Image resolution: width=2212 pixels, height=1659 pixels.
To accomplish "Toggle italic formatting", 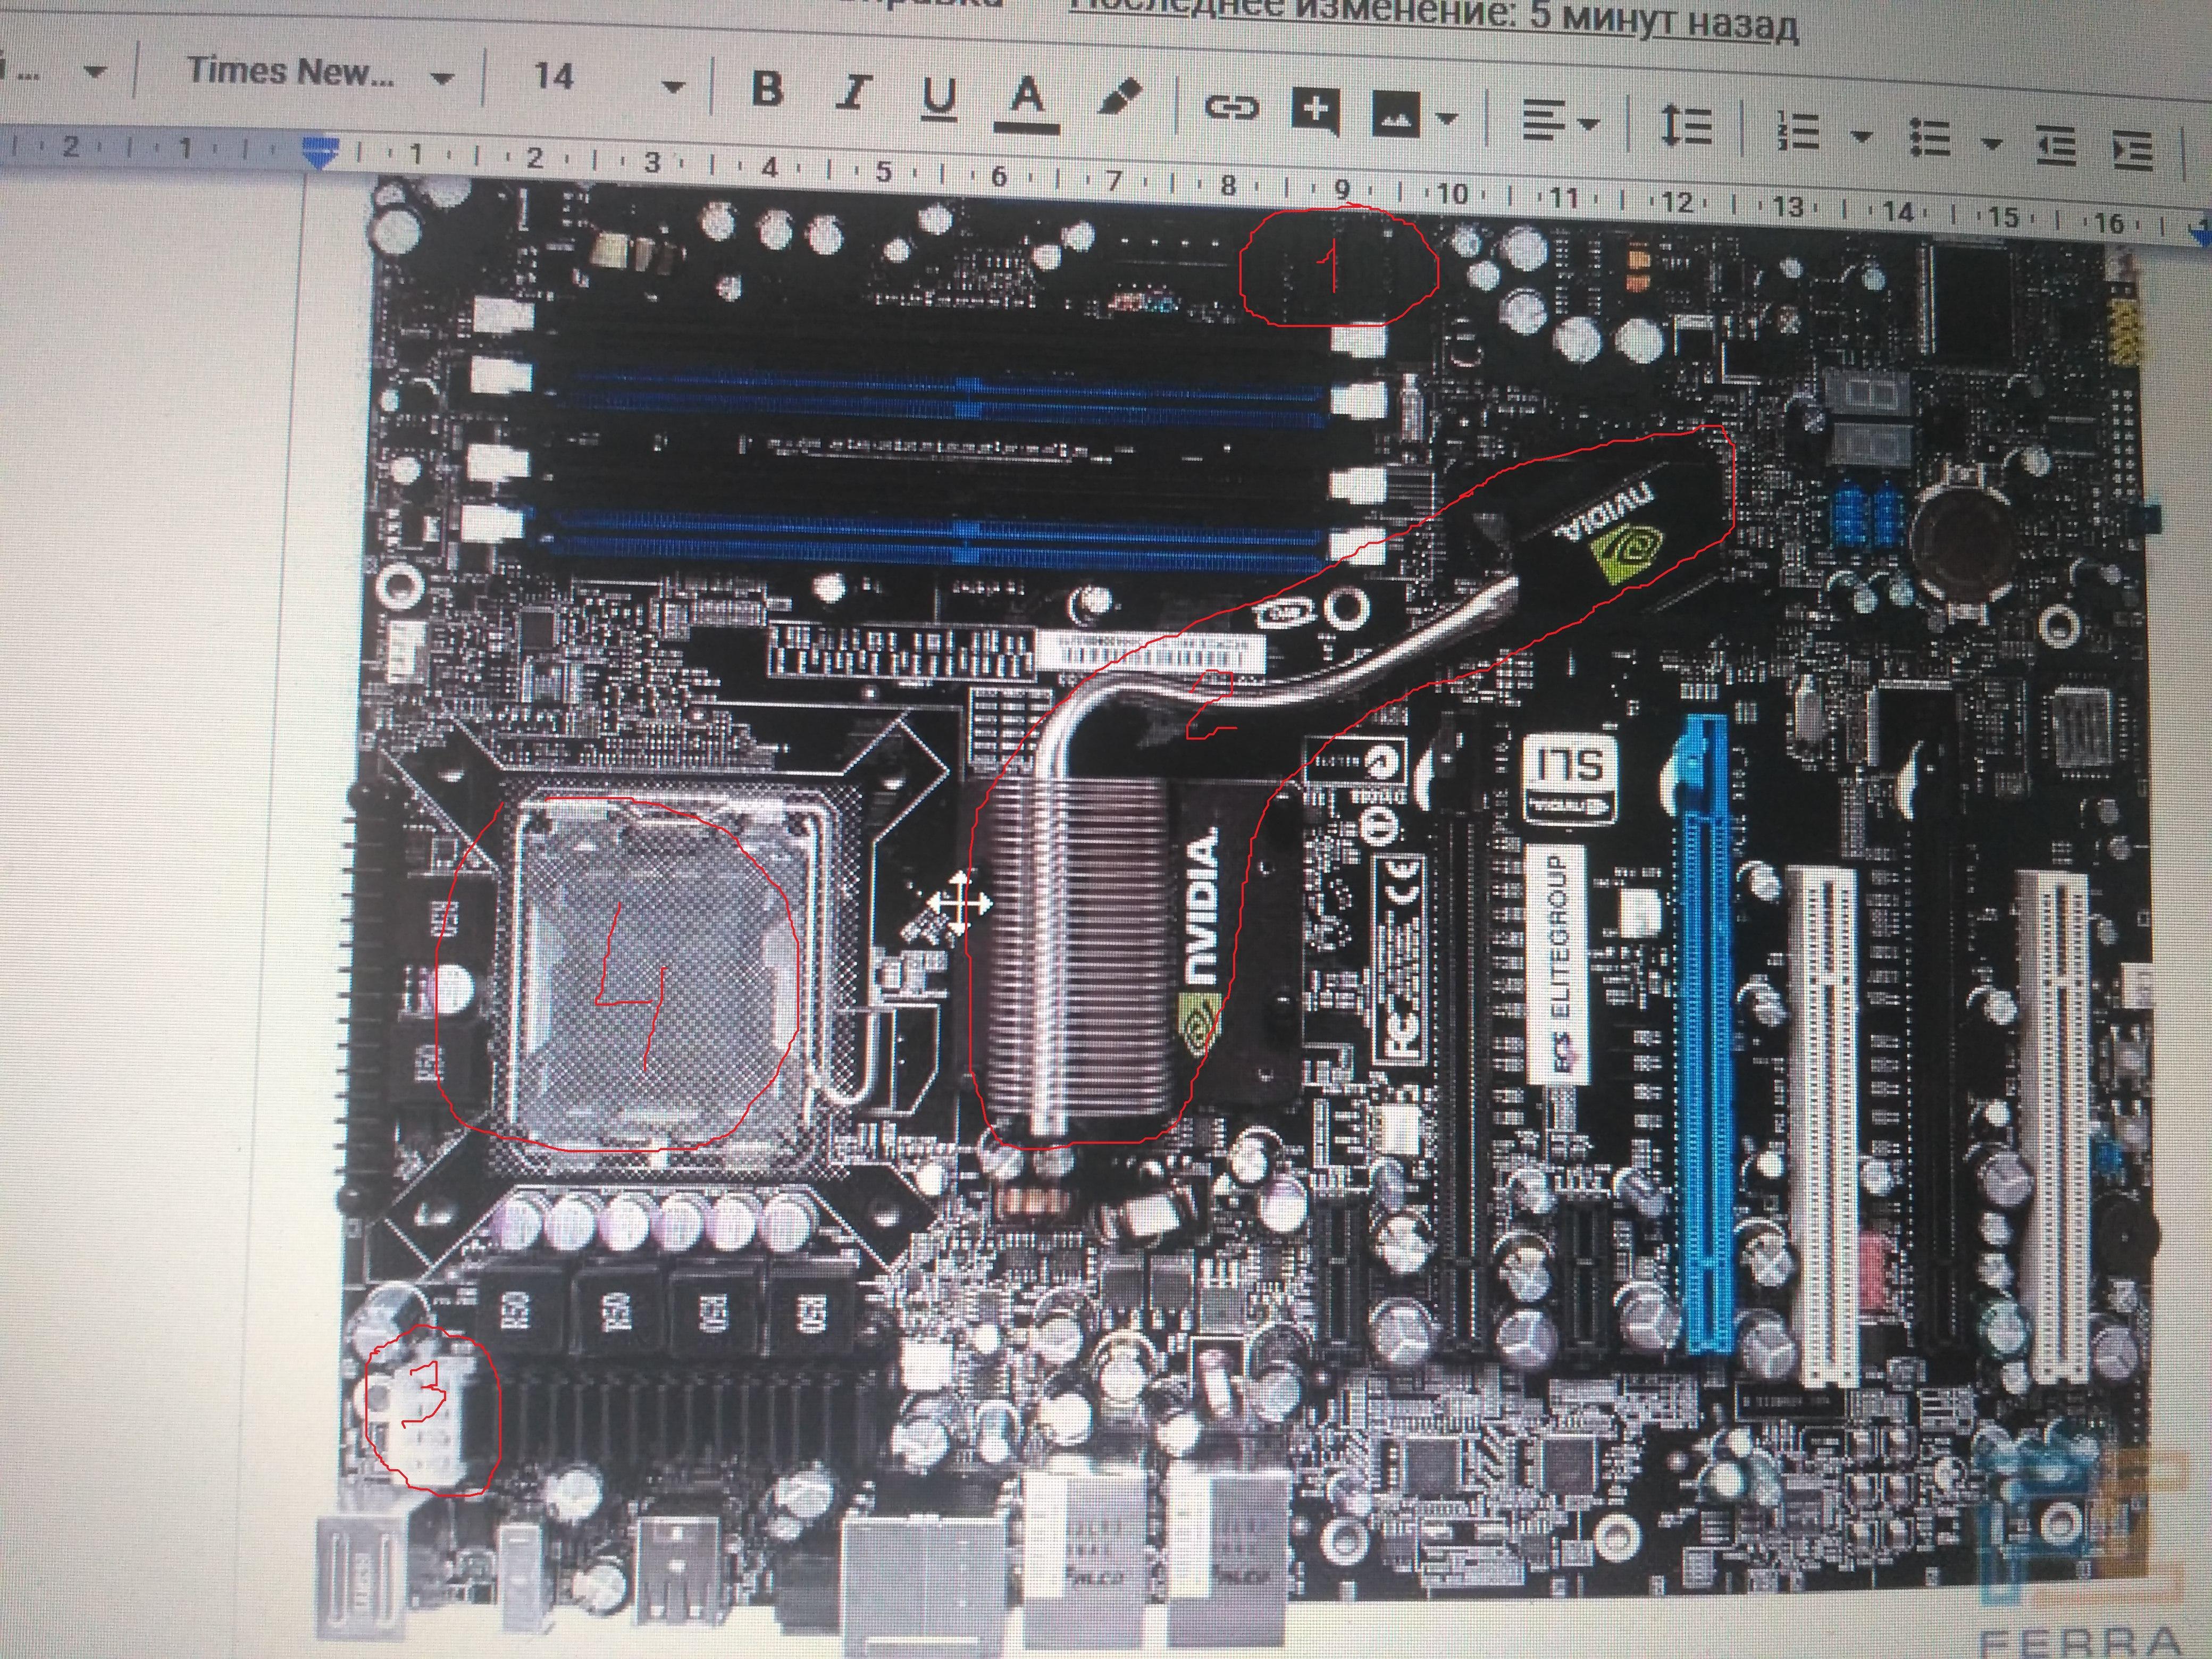I will (x=853, y=93).
